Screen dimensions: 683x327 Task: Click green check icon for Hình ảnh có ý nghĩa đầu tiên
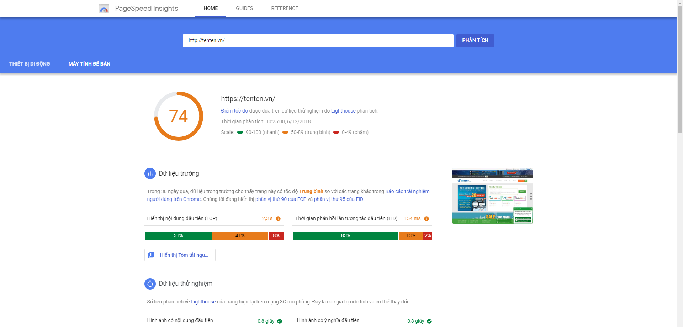(x=429, y=321)
